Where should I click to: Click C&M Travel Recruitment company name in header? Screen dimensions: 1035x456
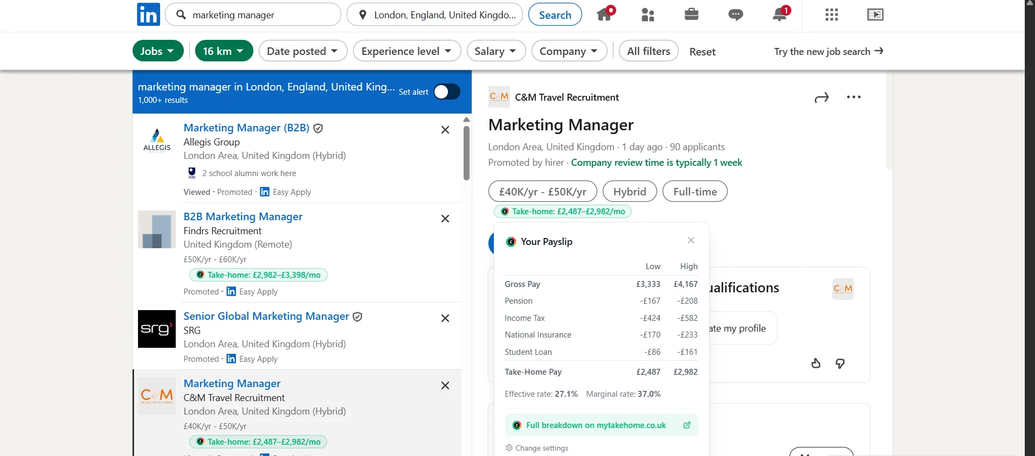click(x=567, y=97)
